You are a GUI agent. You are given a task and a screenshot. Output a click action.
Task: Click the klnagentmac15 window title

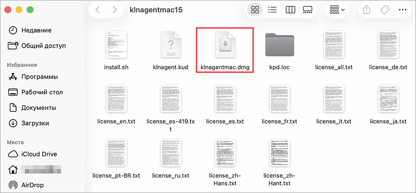pos(156,10)
